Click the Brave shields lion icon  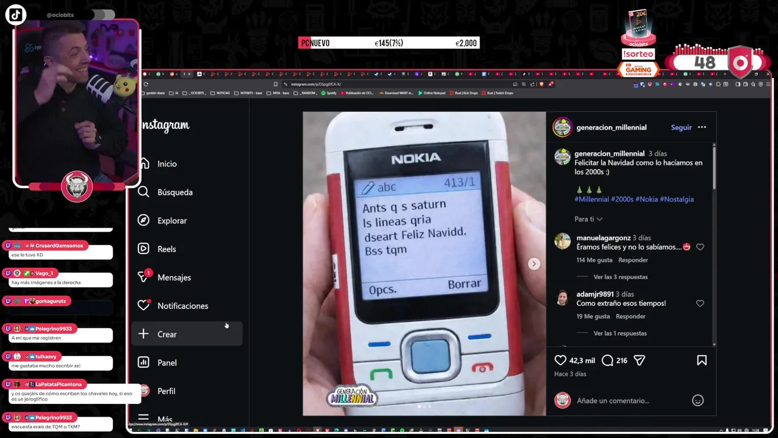[x=542, y=84]
